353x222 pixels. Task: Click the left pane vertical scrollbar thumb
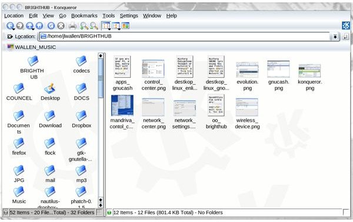click(101, 78)
